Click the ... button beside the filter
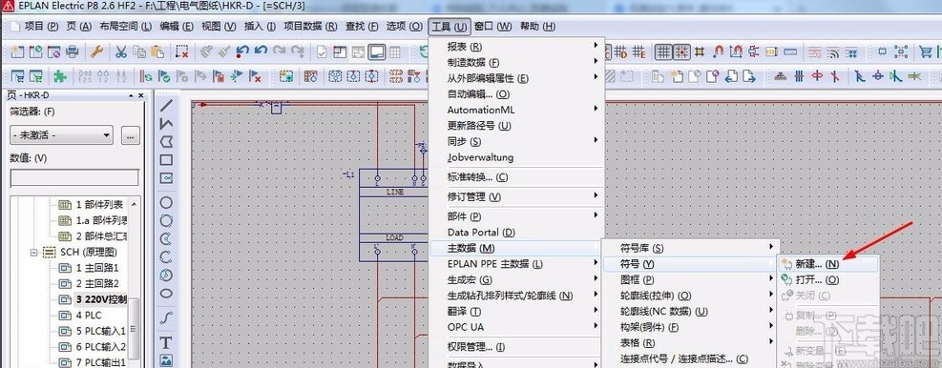This screenshot has height=368, width=942. 131,135
